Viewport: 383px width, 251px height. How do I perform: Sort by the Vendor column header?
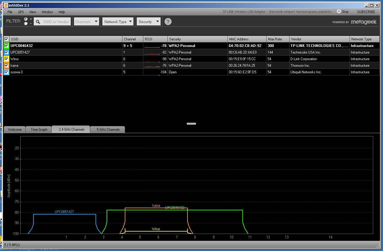pyautogui.click(x=319, y=39)
